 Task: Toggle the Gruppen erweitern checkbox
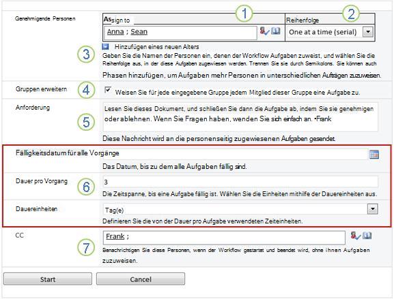point(108,90)
